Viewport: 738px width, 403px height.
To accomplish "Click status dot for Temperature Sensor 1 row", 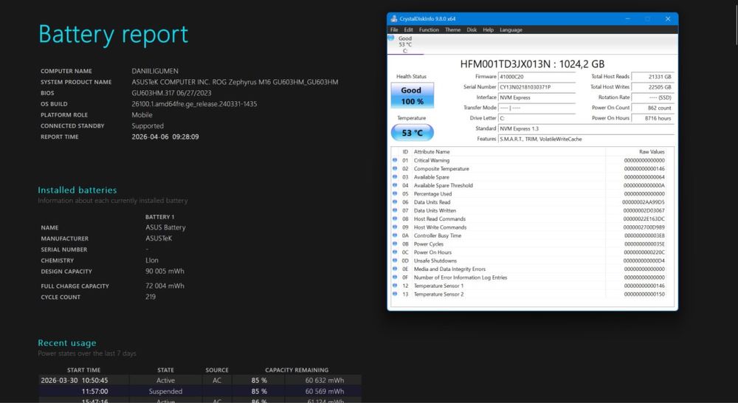I will (395, 286).
